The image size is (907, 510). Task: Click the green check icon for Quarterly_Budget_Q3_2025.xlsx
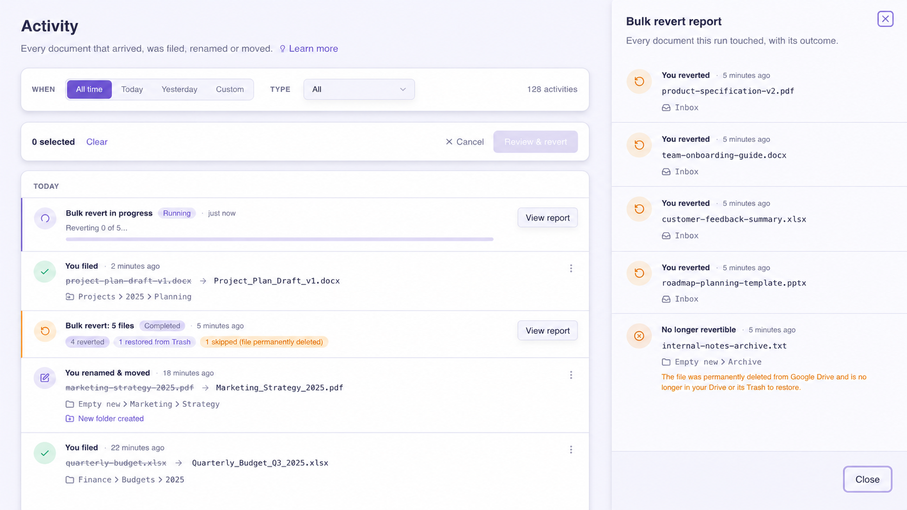(x=44, y=453)
